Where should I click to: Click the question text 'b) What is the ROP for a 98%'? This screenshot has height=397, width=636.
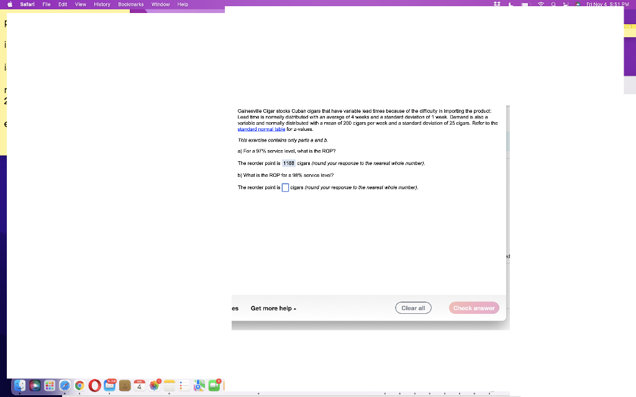286,176
